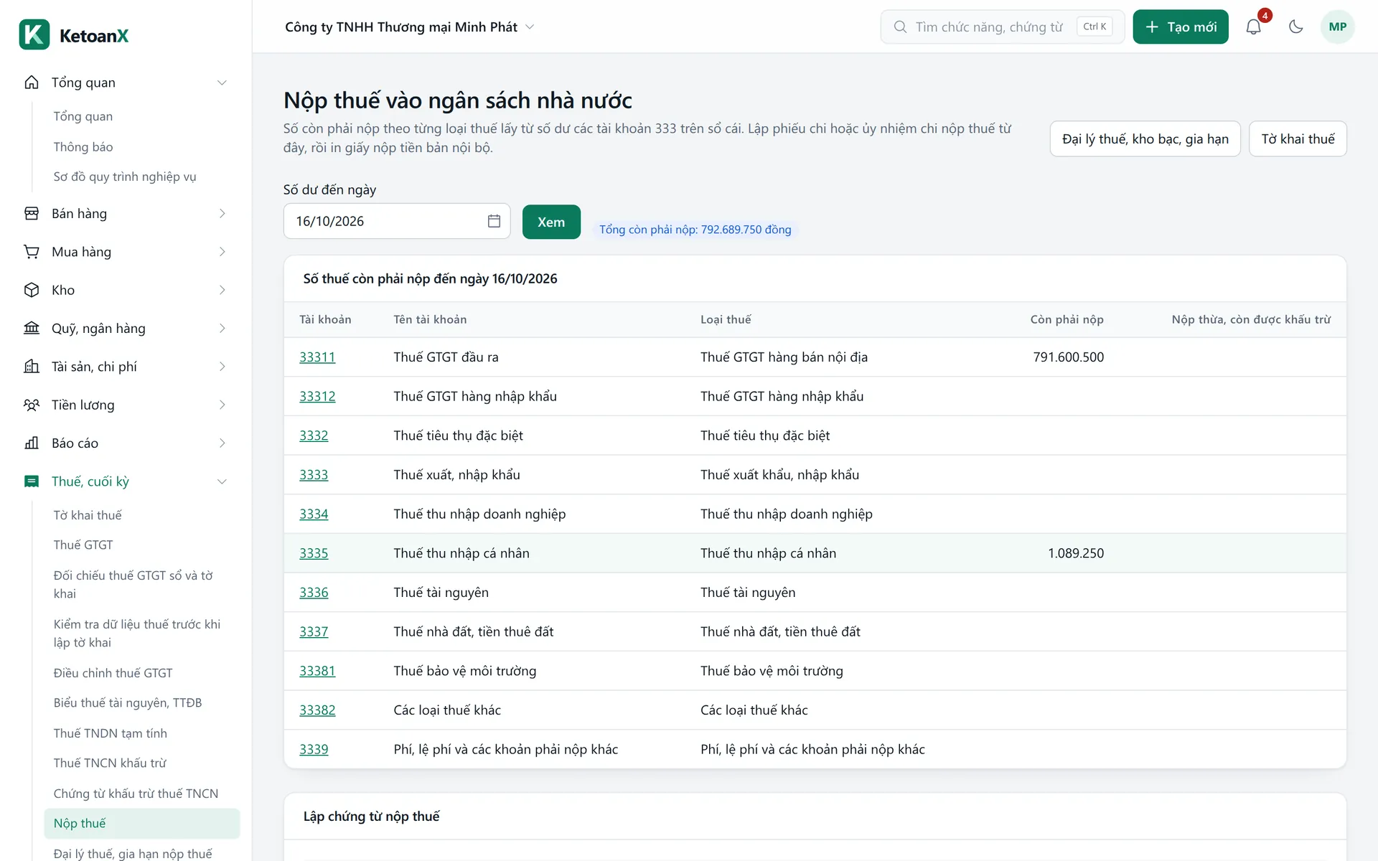Toggle dark mode moon icon
The image size is (1378, 861).
[x=1295, y=27]
